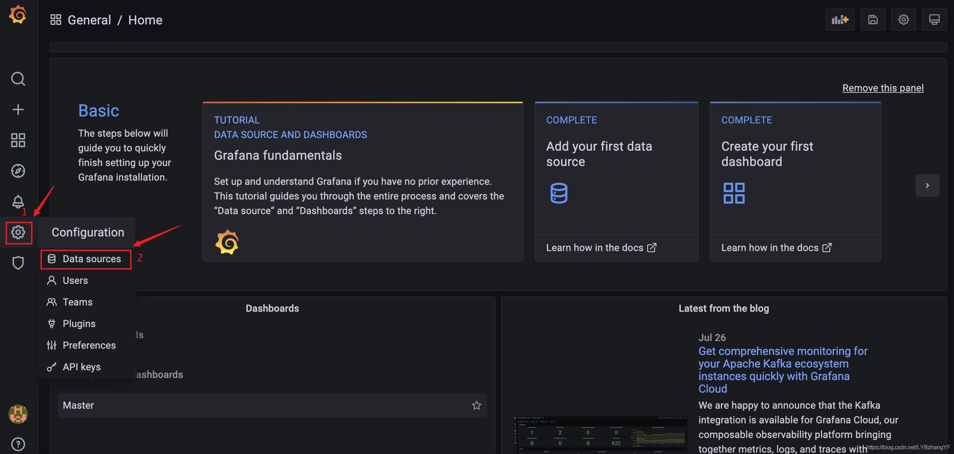Open the Apache Kafka monitoring blog post link

[x=783, y=369]
